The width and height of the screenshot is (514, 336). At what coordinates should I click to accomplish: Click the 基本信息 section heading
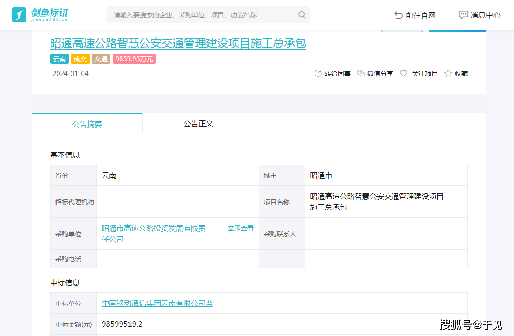(x=65, y=155)
